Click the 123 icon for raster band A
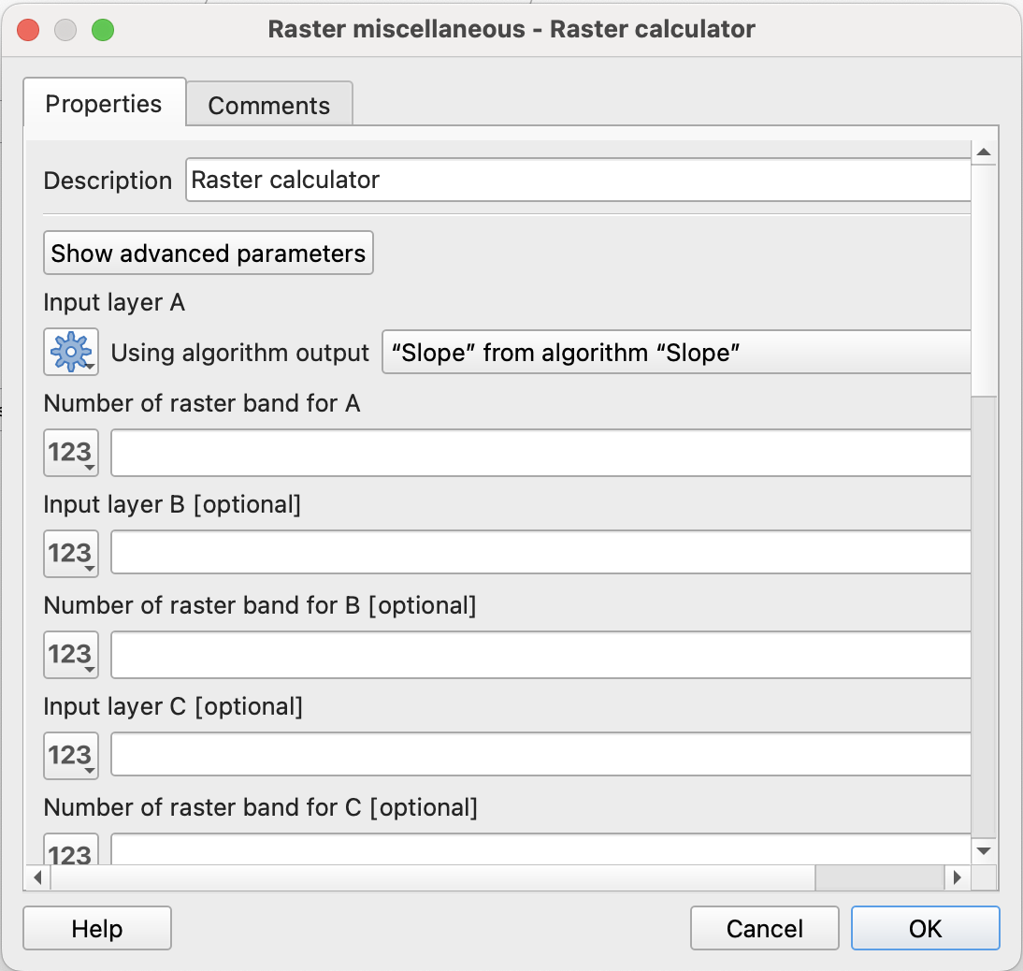1023x971 pixels. [70, 454]
